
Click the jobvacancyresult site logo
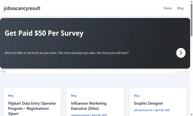[x=22, y=8]
